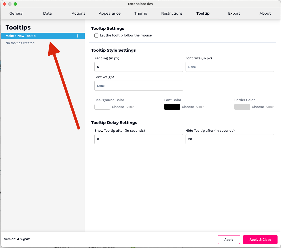The width and height of the screenshot is (281, 248).
Task: Click the Show Tooltip after field
Action: [139, 139]
